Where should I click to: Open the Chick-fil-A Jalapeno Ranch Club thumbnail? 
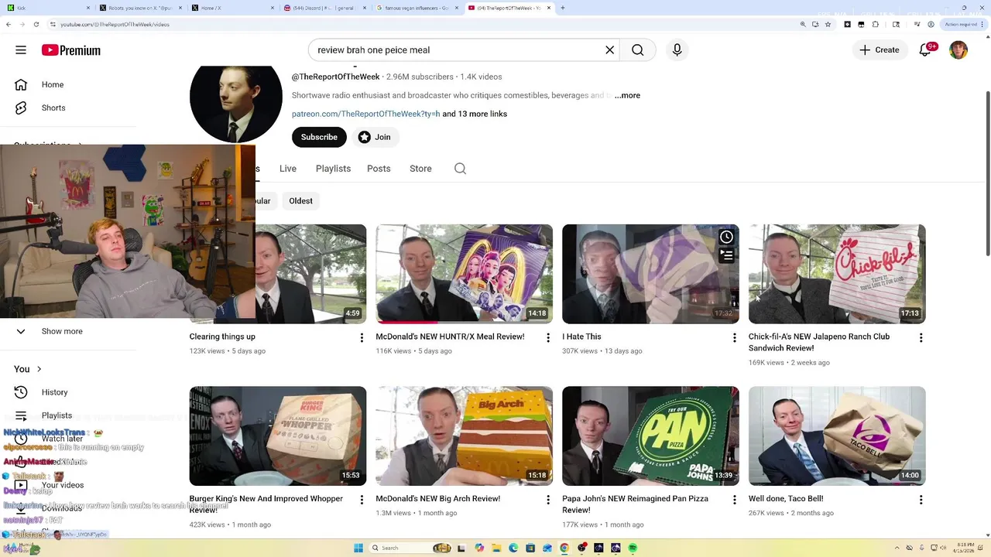pyautogui.click(x=837, y=274)
